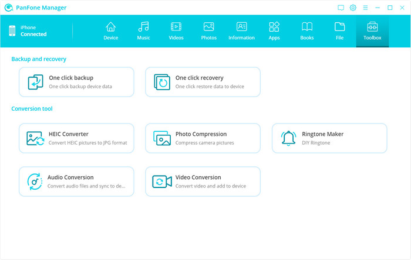The width and height of the screenshot is (411, 260).
Task: Open Photo Compression title
Action: (x=201, y=134)
